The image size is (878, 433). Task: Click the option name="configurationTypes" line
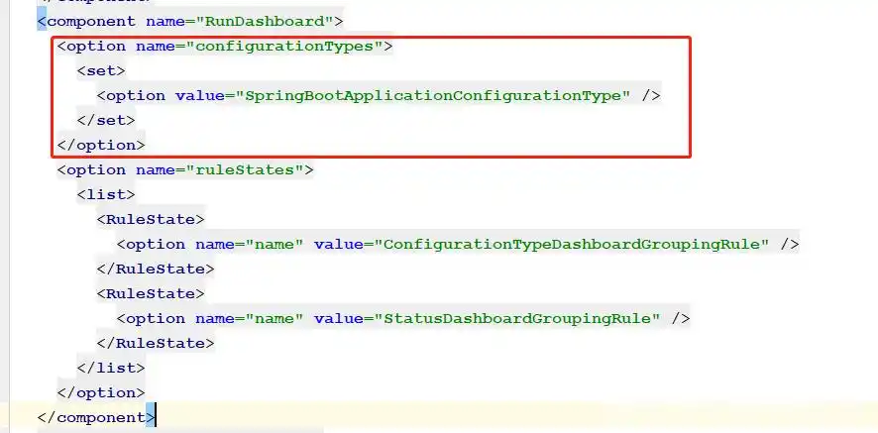(225, 47)
